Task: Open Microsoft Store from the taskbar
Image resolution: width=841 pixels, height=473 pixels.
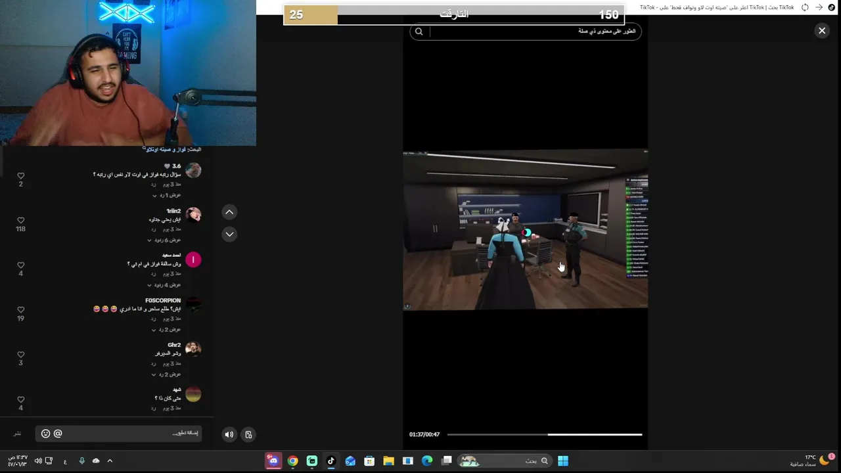Action: (x=369, y=461)
